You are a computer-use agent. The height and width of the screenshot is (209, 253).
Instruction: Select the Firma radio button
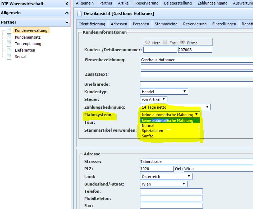(x=183, y=42)
